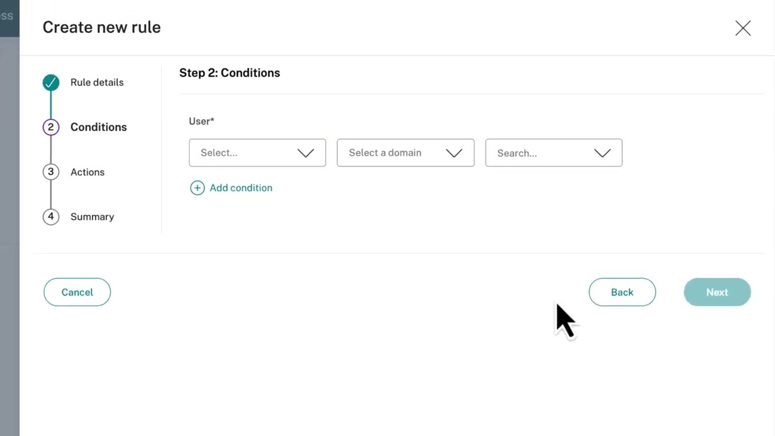The width and height of the screenshot is (775, 436).
Task: Click the chevron on the Select dropdown
Action: click(x=306, y=153)
